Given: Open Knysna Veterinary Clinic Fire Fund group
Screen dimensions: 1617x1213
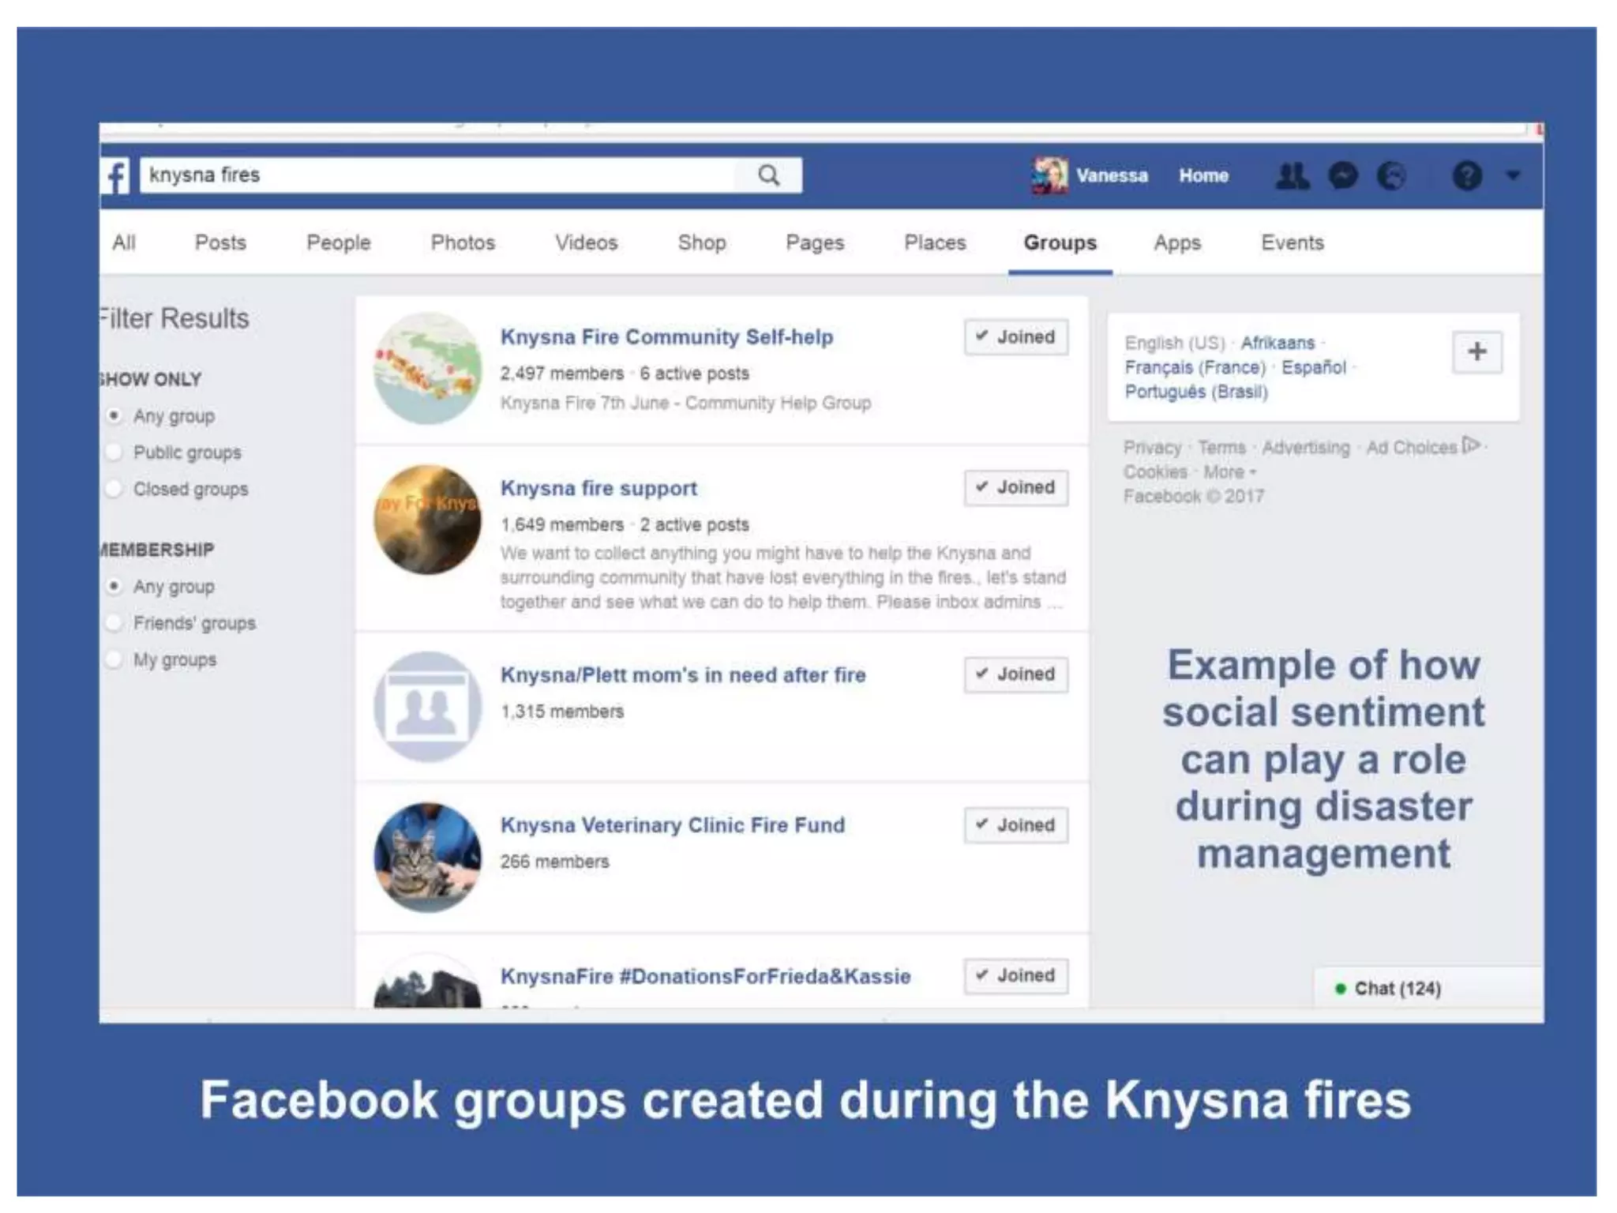Looking at the screenshot, I should (672, 825).
